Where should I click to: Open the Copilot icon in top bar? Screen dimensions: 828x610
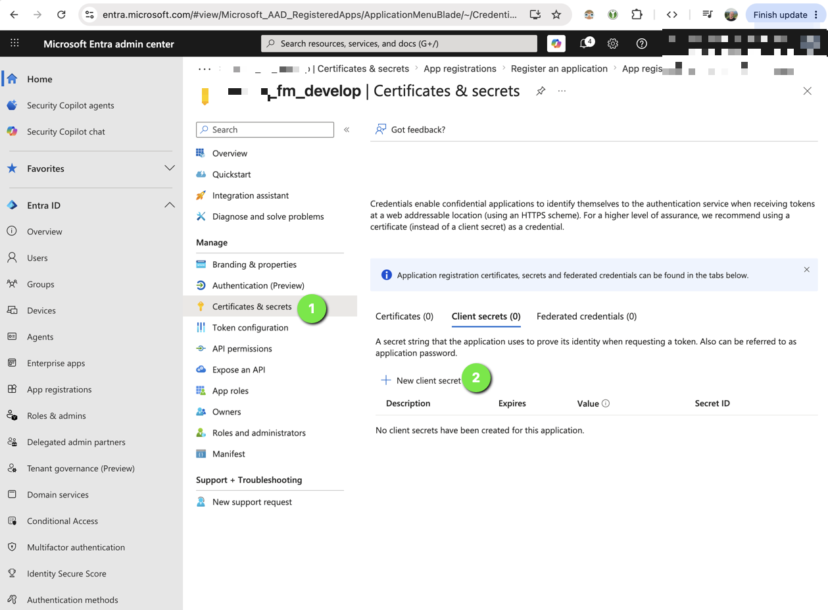pos(556,43)
